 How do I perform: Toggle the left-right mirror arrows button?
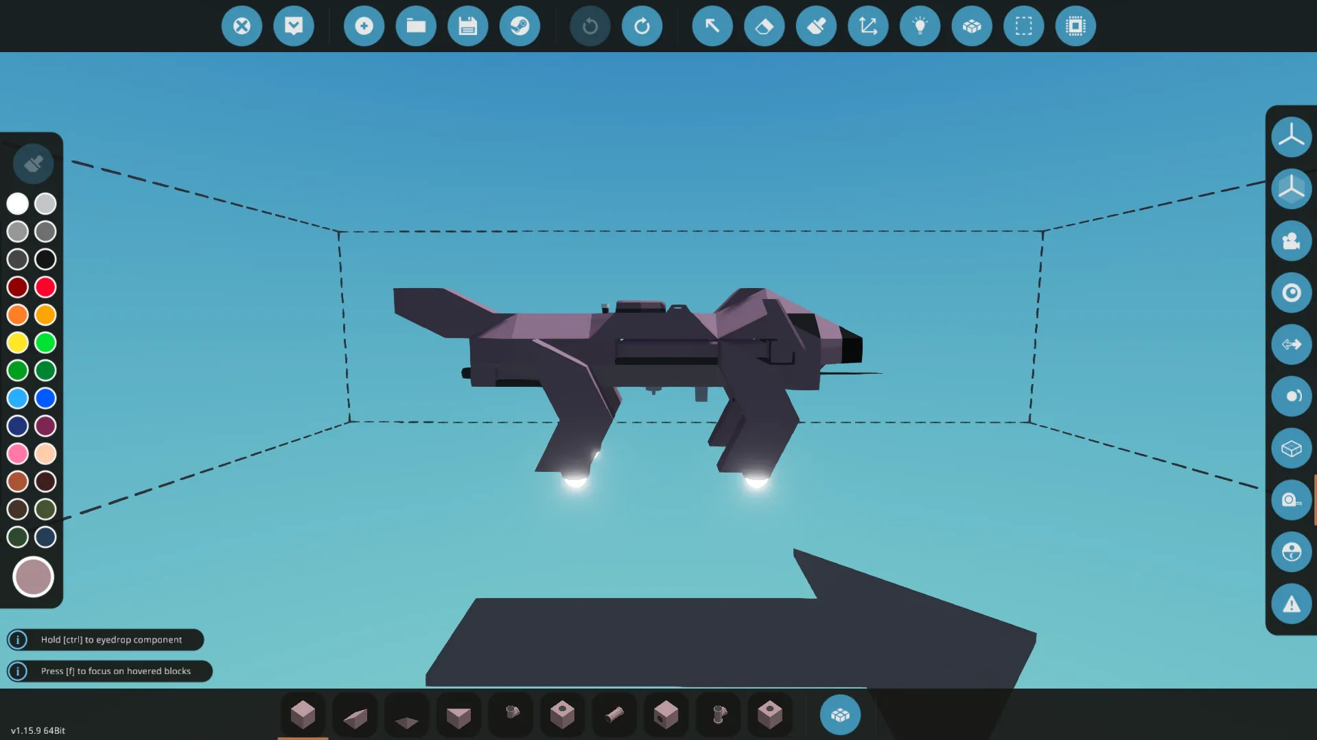tap(1291, 344)
